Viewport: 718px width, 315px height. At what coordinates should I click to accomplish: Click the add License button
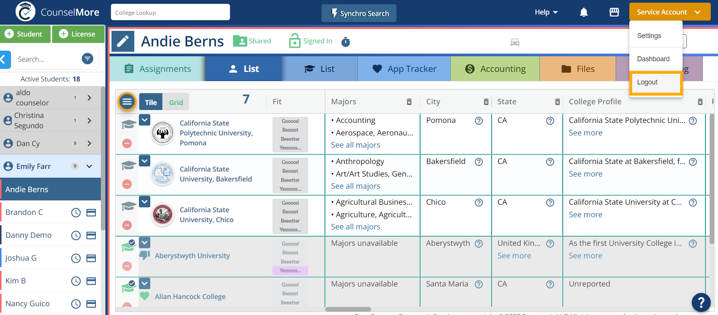(x=79, y=34)
